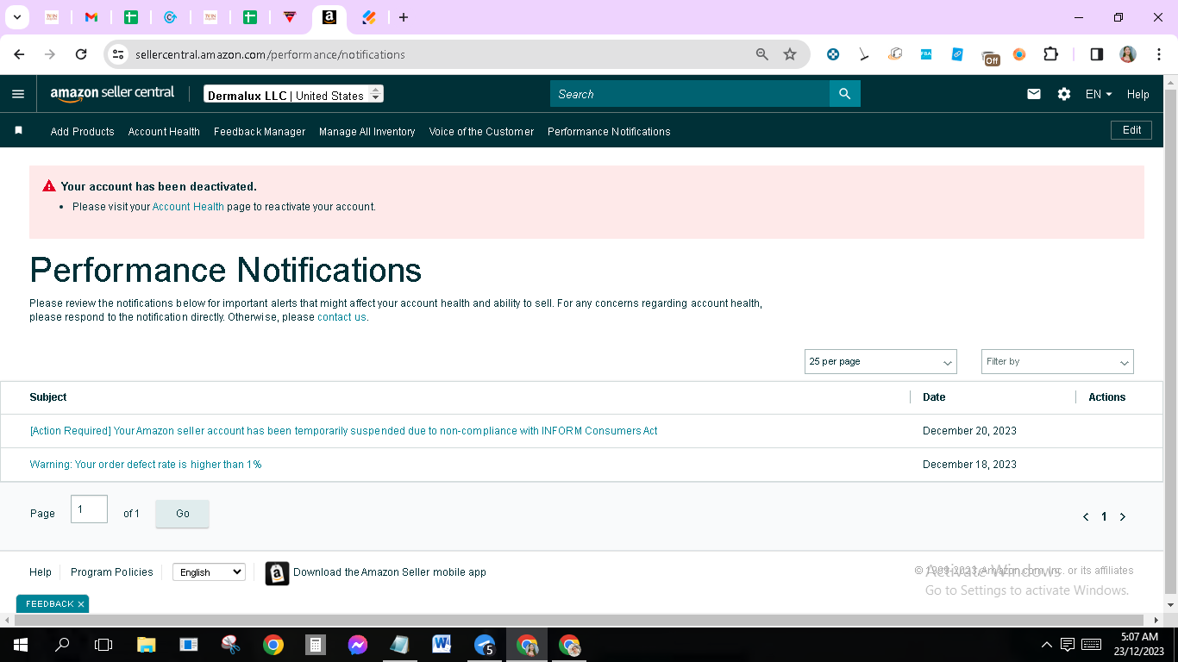Open the Chrome profile avatar

[1128, 54]
